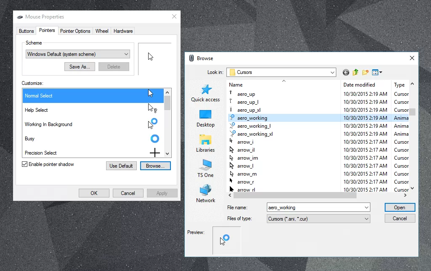Open the View Menu icon dropdown
The width and height of the screenshot is (431, 271).
377,72
